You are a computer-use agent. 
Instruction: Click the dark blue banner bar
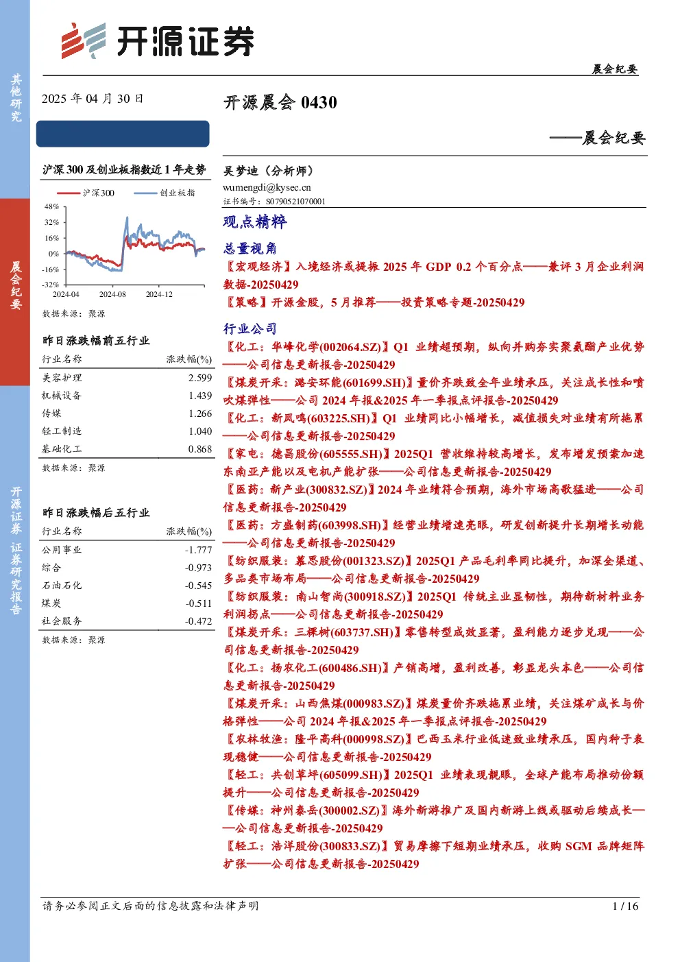click(123, 134)
